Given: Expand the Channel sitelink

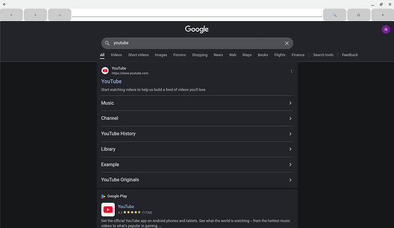Looking at the screenshot, I should 197,119.
